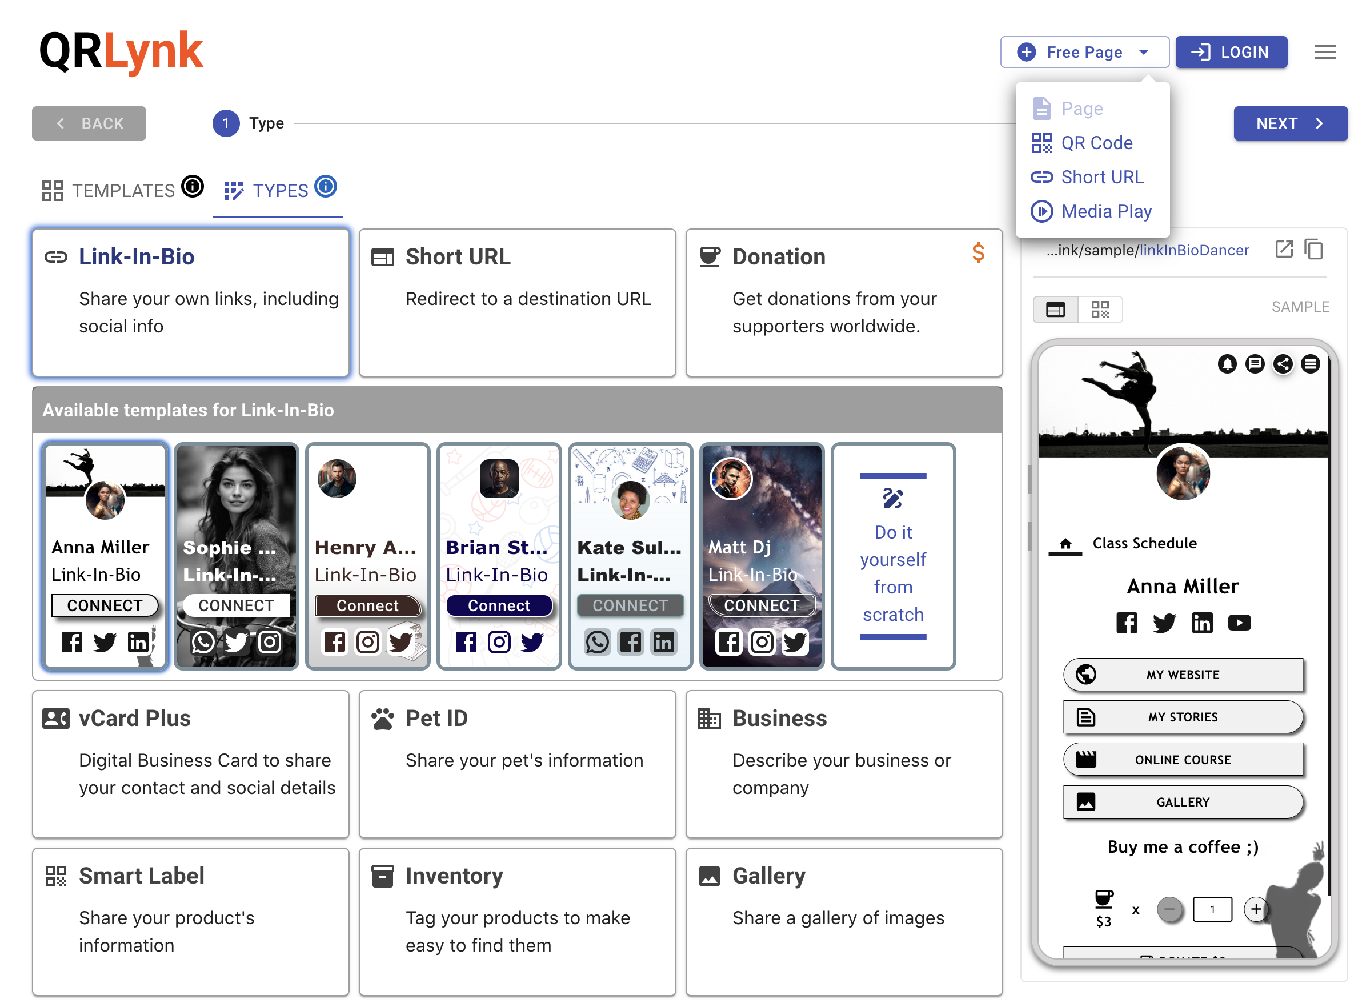This screenshot has width=1370, height=1003.
Task: Choose the Henry A... template thumbnail
Action: pos(367,556)
